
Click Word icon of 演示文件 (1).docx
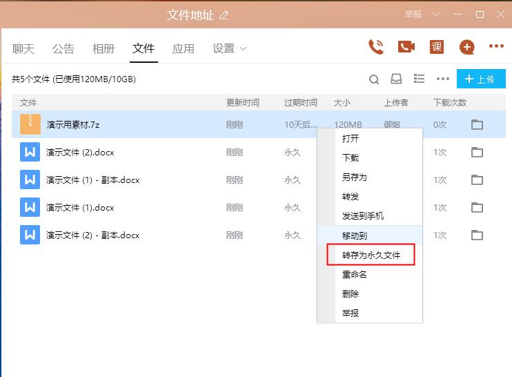[30, 207]
